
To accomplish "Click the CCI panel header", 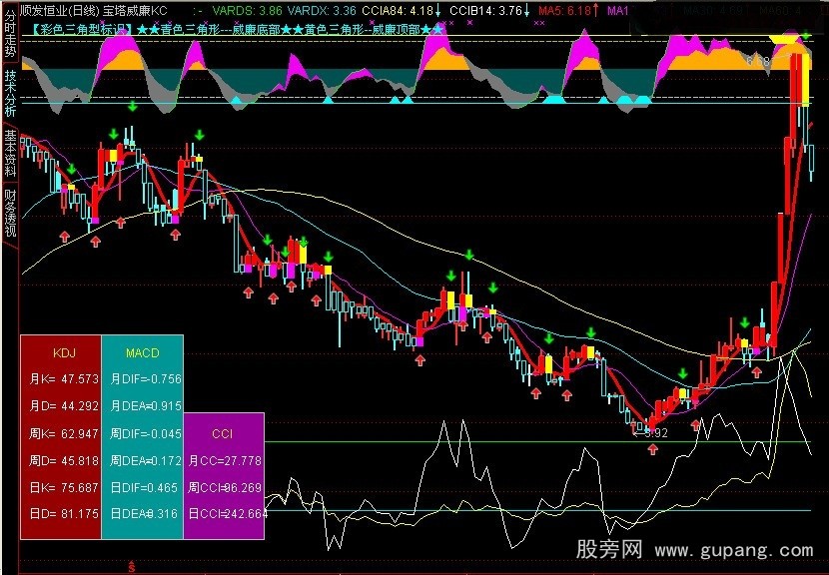I will tap(223, 433).
